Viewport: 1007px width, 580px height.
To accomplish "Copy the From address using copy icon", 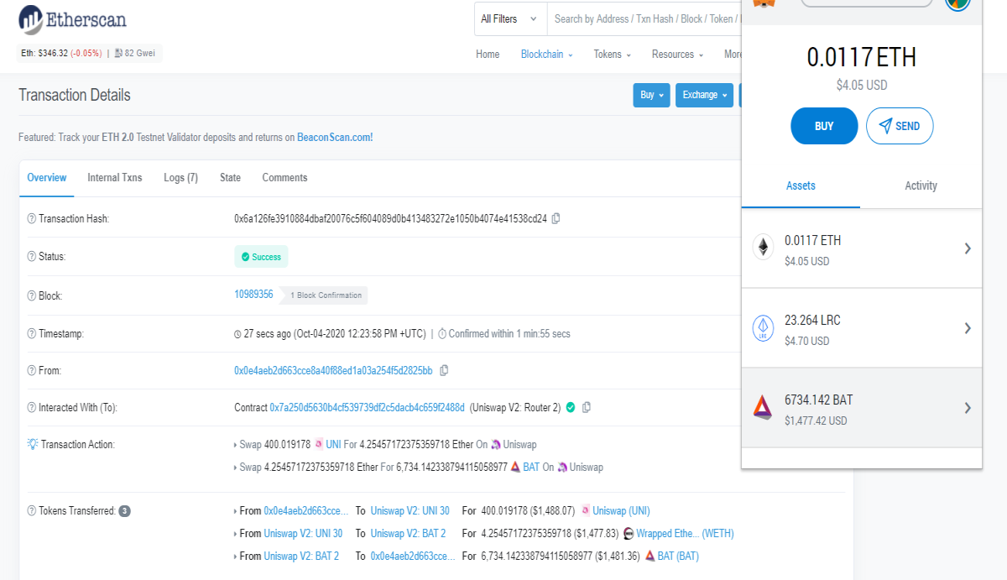I will point(444,370).
